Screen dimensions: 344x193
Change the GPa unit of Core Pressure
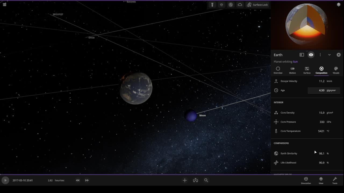click(x=329, y=122)
